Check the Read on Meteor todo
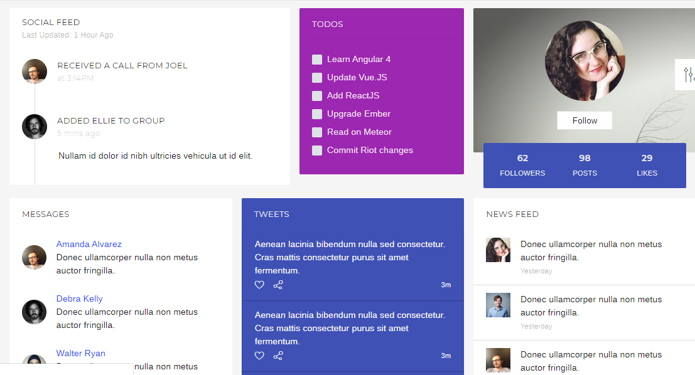 click(x=317, y=132)
